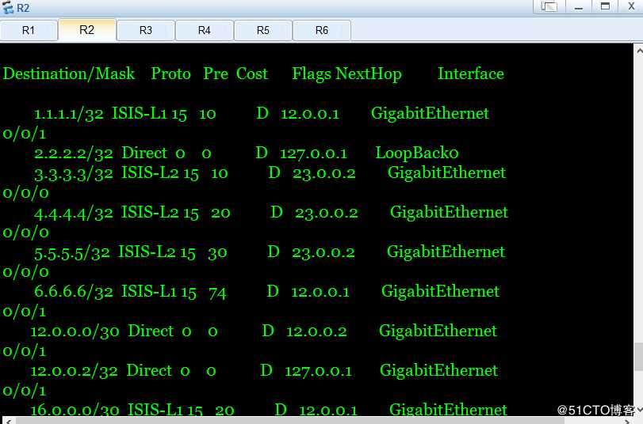Click destination 12.0.0.2/32
The height and width of the screenshot is (424, 643).
pyautogui.click(x=75, y=371)
